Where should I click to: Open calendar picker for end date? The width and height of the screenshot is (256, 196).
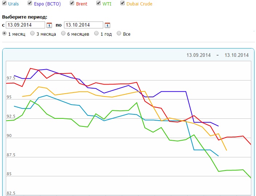[107, 25]
